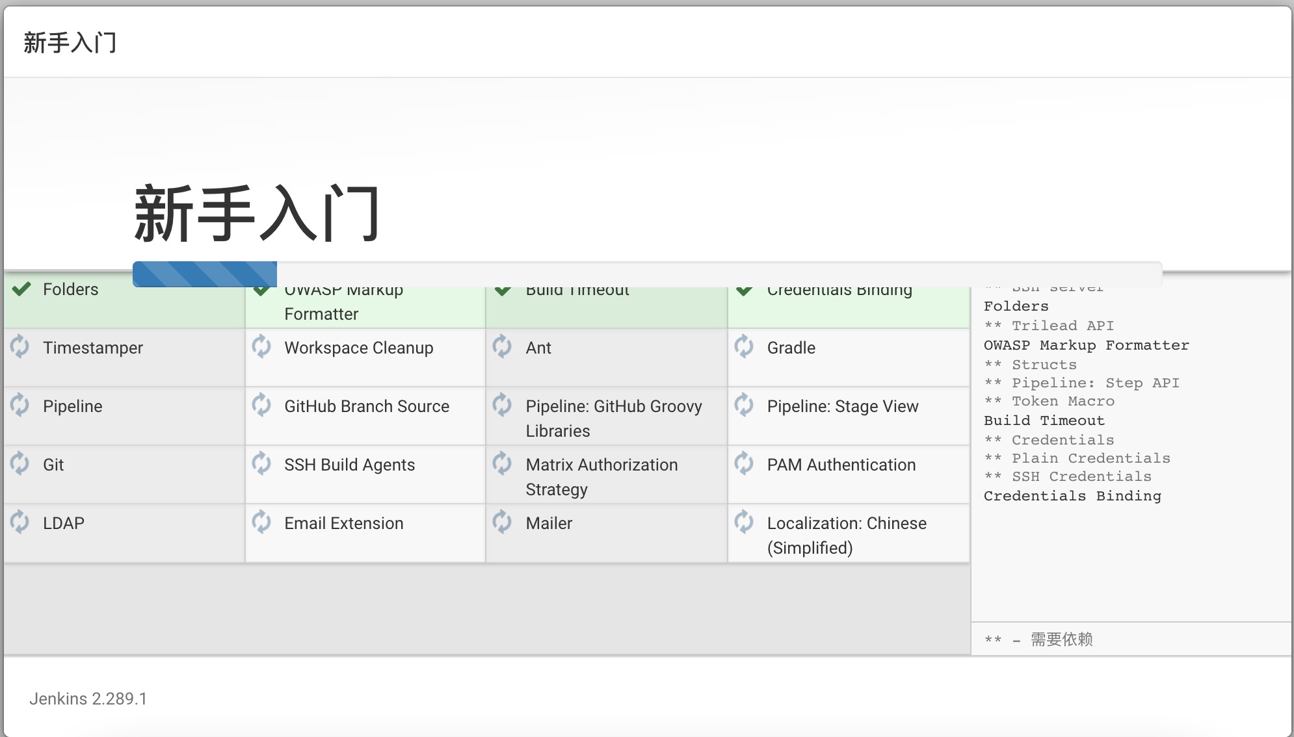Click Build Timeout in install log

(x=1044, y=420)
